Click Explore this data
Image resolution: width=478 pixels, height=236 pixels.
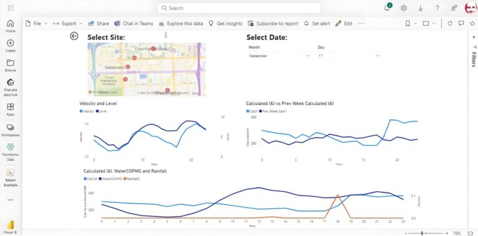click(180, 24)
